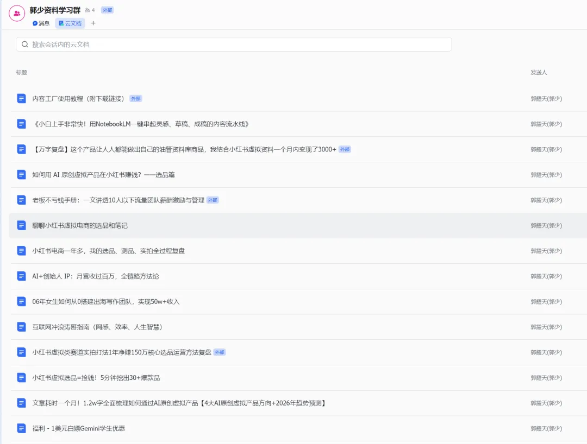Open 如何用 AI 原创虚拟产品在小红书赚钱 document
The width and height of the screenshot is (587, 444).
click(103, 175)
